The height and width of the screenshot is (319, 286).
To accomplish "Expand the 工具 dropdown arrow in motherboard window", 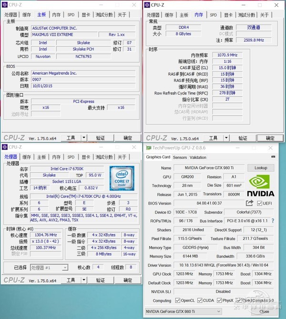I will coord(84,138).
